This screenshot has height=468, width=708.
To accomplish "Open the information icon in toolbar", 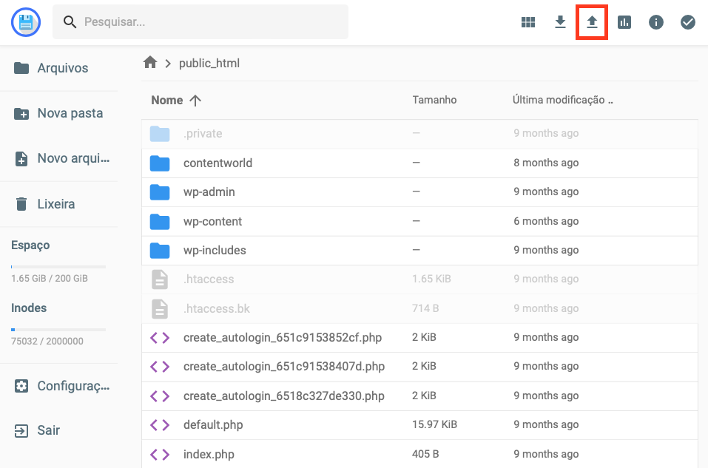I will click(655, 22).
